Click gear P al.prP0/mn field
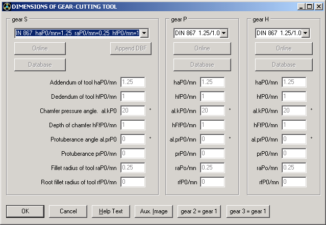This screenshot has height=225, width=326. coord(212,139)
